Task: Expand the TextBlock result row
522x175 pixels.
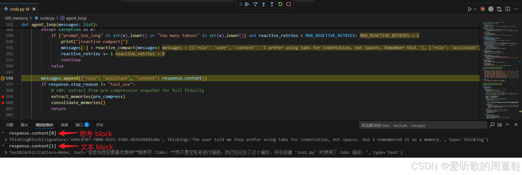Action: pos(6,153)
